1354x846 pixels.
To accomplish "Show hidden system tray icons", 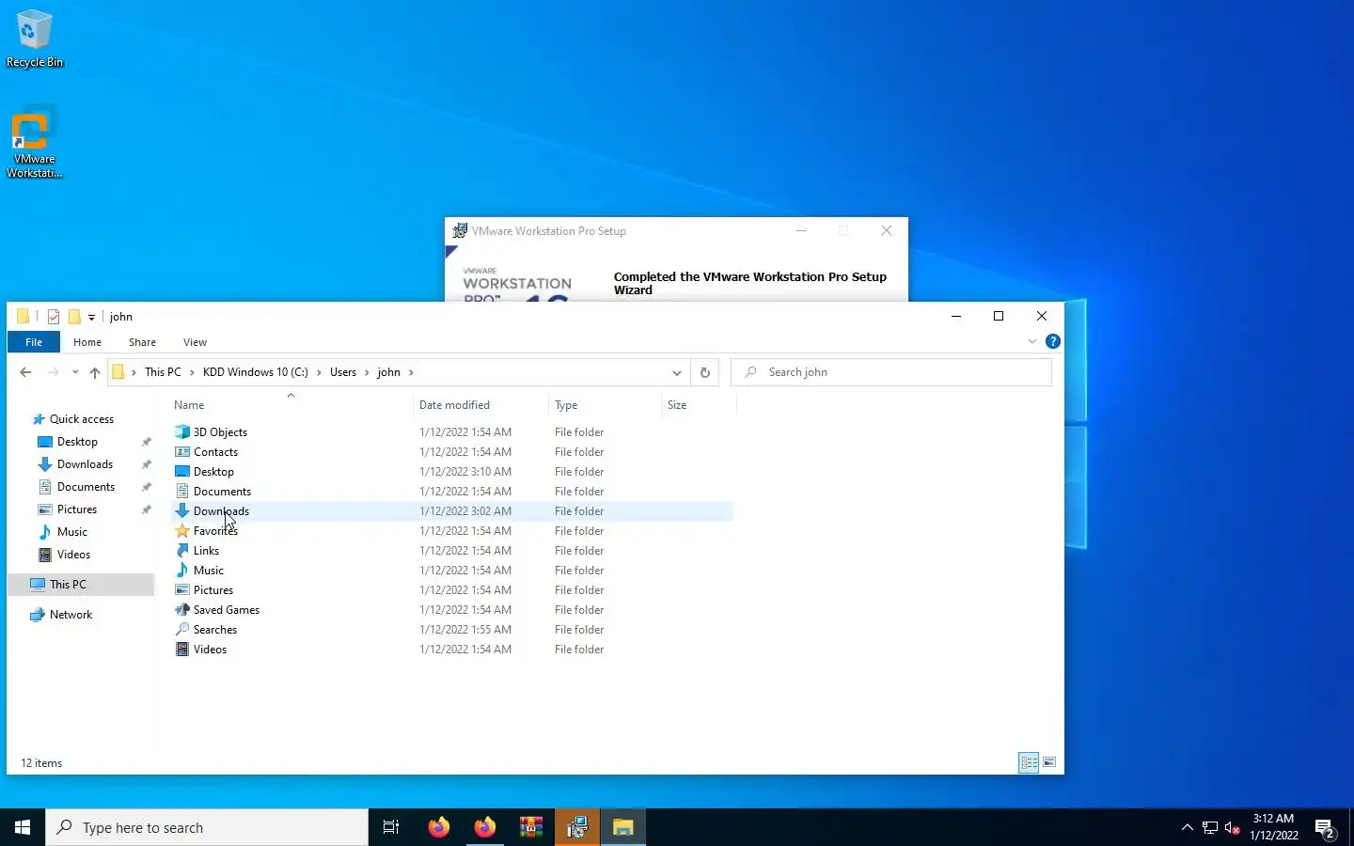I will pos(1188,828).
